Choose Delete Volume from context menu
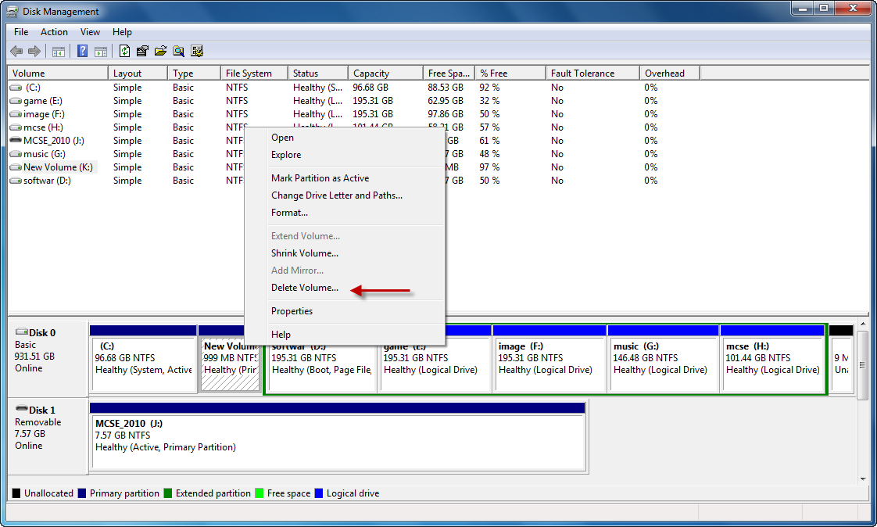Image resolution: width=877 pixels, height=527 pixels. pyautogui.click(x=305, y=288)
